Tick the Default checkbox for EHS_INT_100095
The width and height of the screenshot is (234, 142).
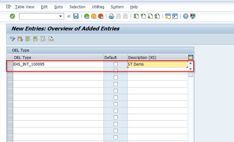point(116,64)
